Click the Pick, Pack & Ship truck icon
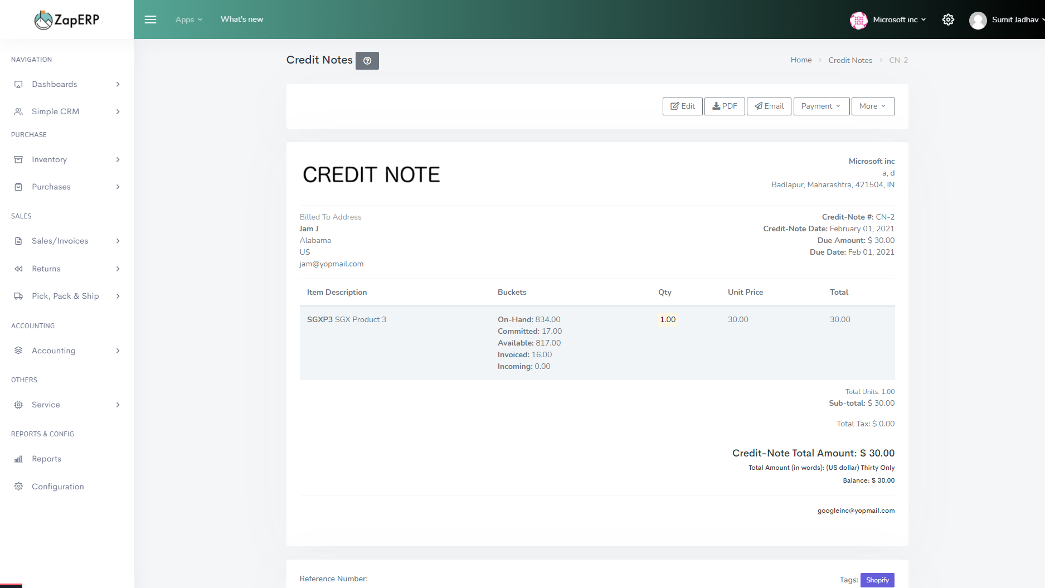Screen dimensions: 1045x588 (18, 296)
